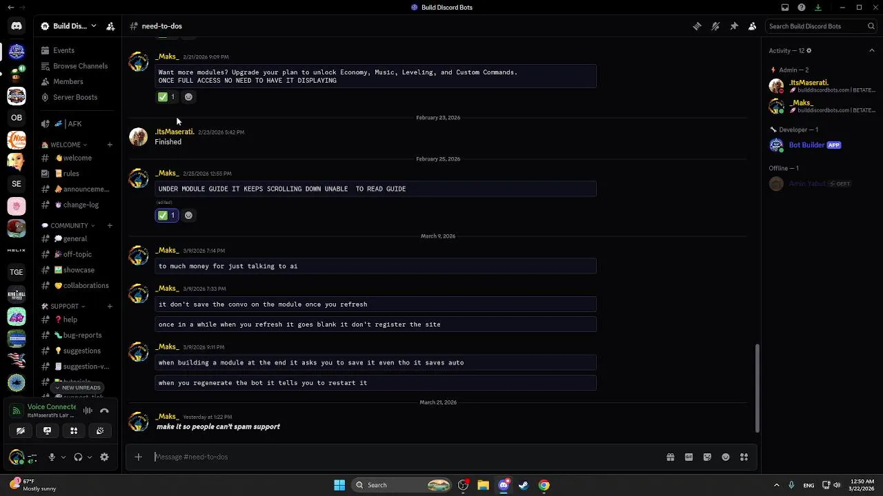This screenshot has width=883, height=496.
Task: Add reaction to scrolling guide message
Action: tap(188, 216)
